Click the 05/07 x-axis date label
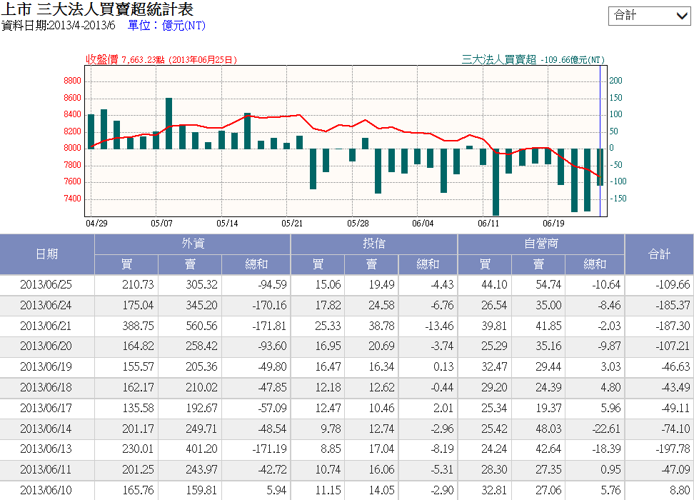Image resolution: width=694 pixels, height=500 pixels. coord(161,223)
